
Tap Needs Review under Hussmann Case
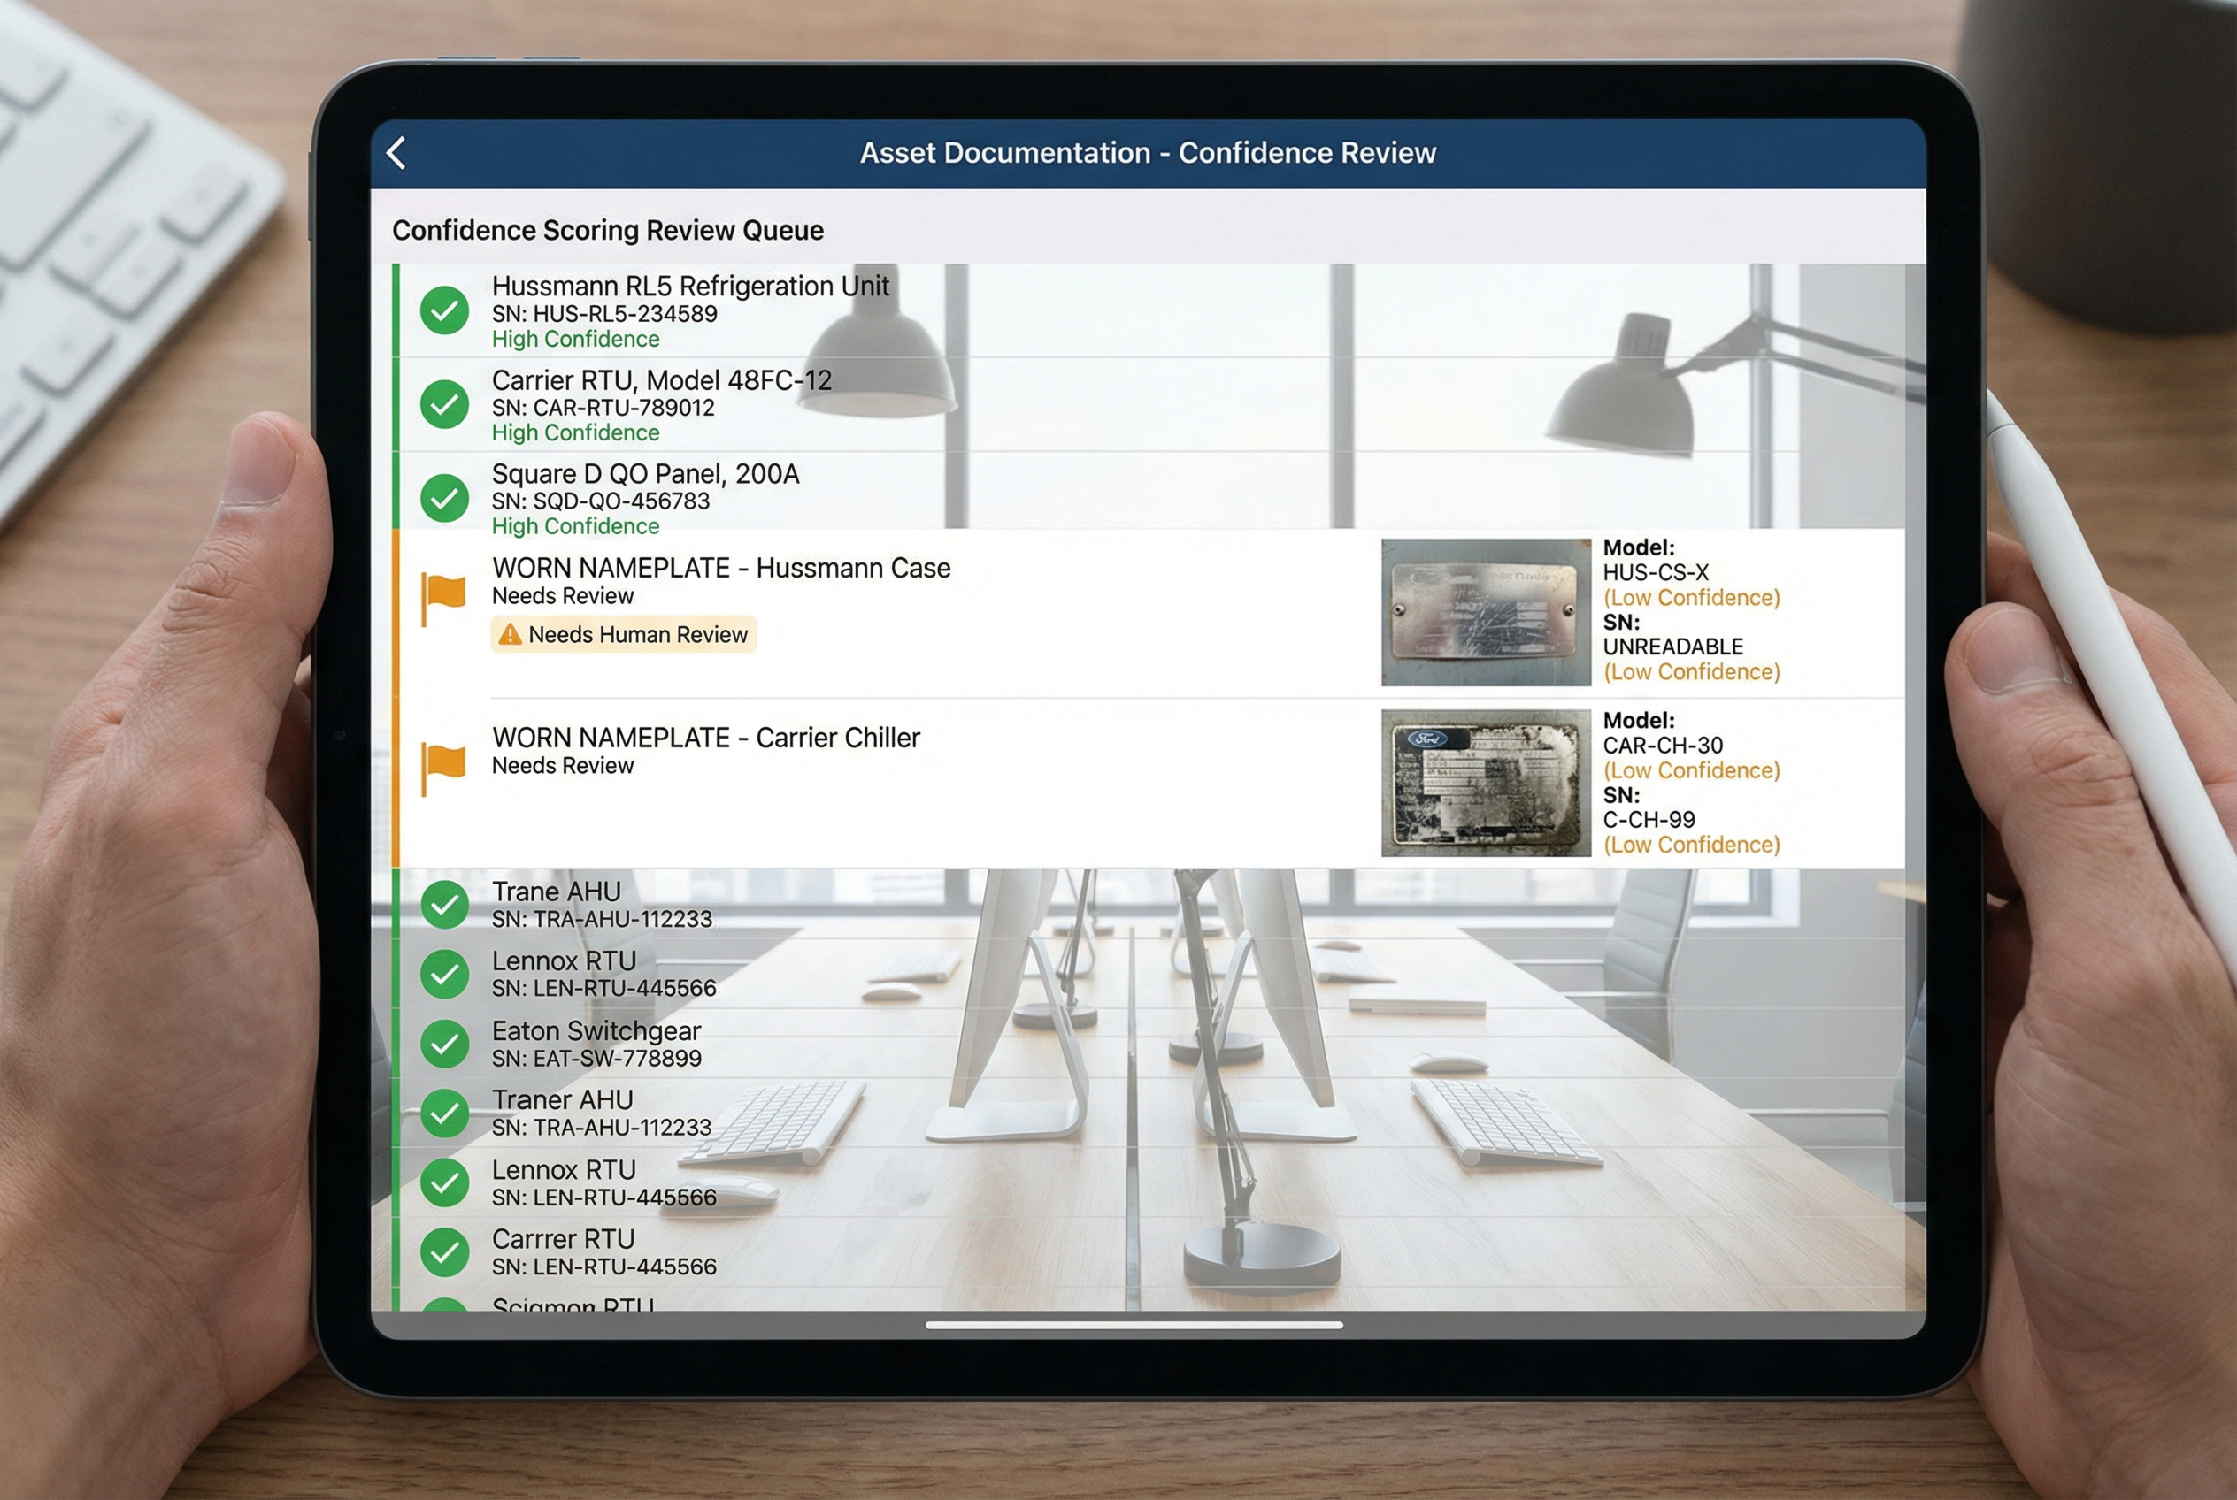(563, 596)
